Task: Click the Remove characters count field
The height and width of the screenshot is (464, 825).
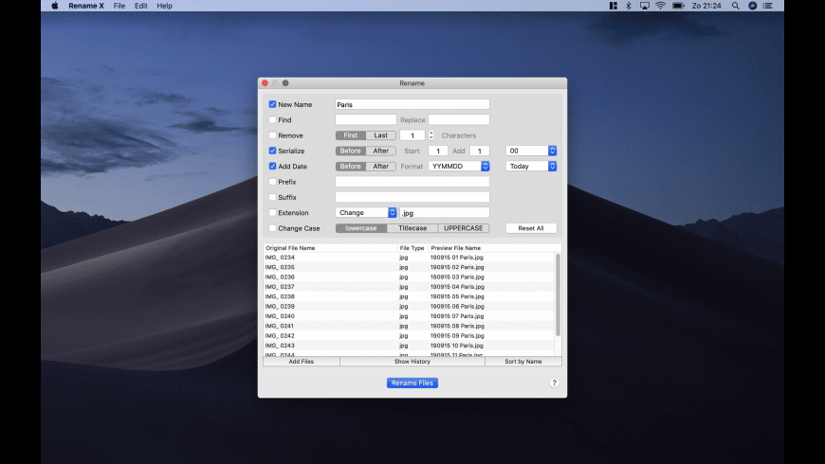Action: 412,135
